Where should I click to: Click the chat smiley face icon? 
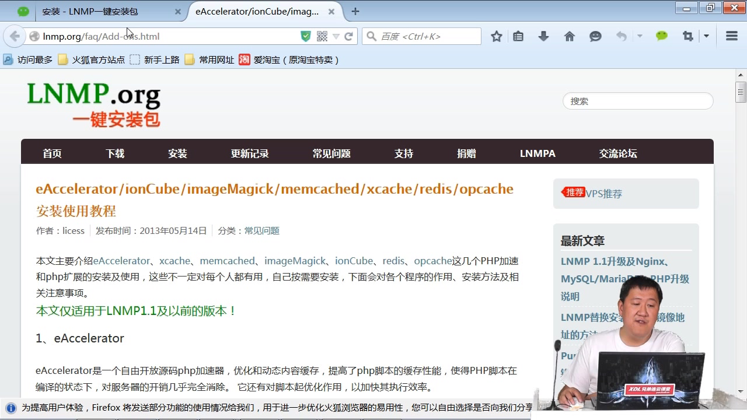[595, 36]
